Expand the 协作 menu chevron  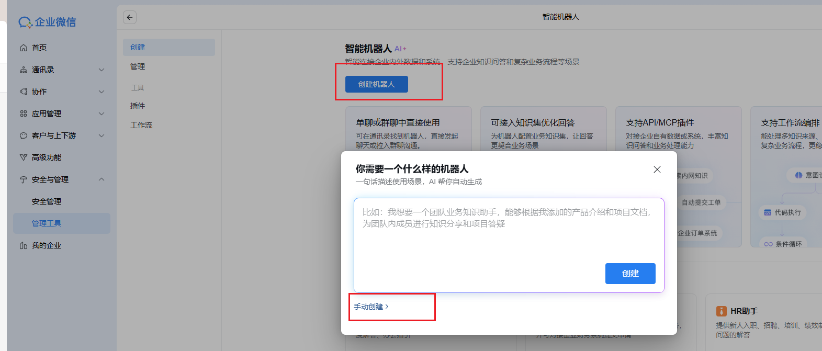102,92
